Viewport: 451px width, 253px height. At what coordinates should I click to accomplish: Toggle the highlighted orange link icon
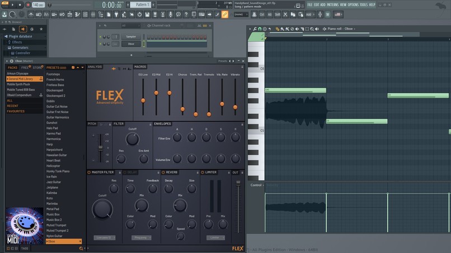[x=224, y=15]
